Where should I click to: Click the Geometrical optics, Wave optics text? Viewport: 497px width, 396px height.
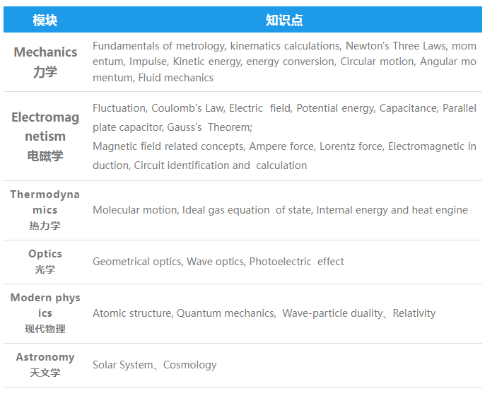[x=218, y=262]
